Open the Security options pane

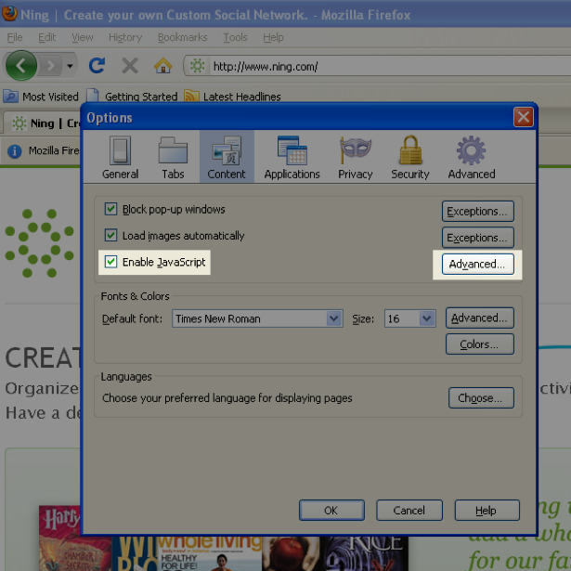pos(410,157)
